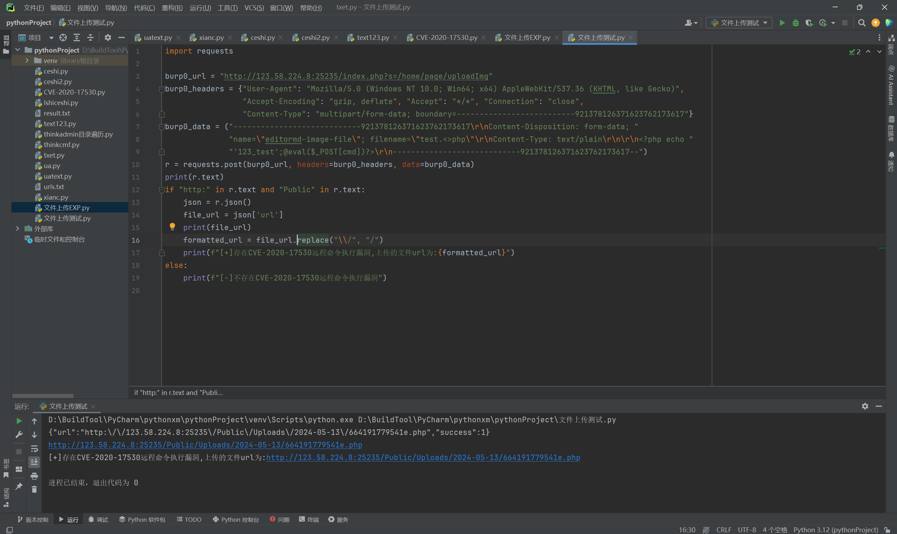The width and height of the screenshot is (897, 534).
Task: Open the 文件上传测试 run configuration dropdown
Action: tap(739, 23)
